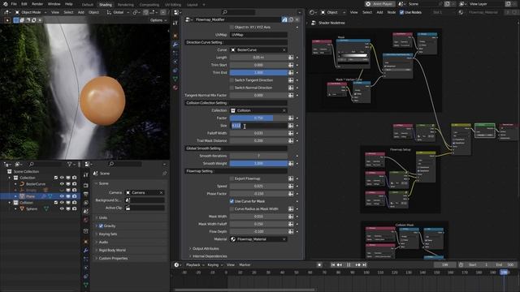Open the timeline Marker menu
The width and height of the screenshot is (520, 292).
click(x=245, y=265)
